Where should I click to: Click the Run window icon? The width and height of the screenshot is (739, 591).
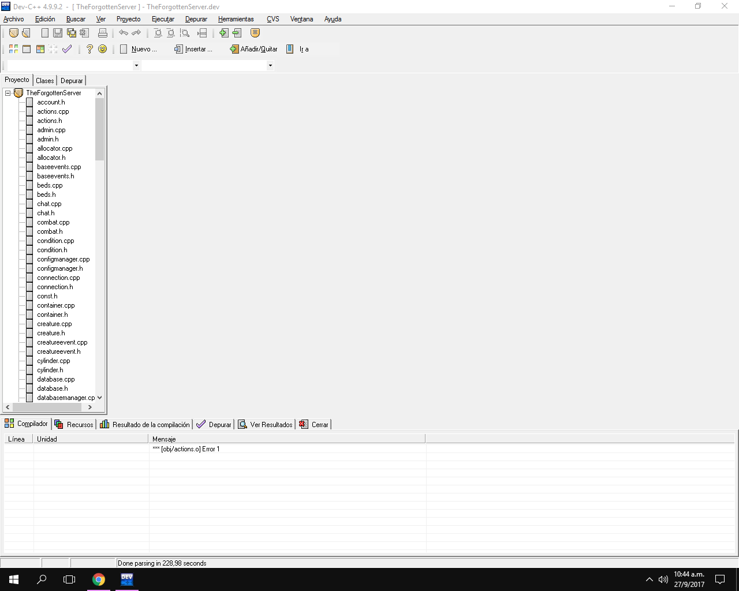[27, 49]
